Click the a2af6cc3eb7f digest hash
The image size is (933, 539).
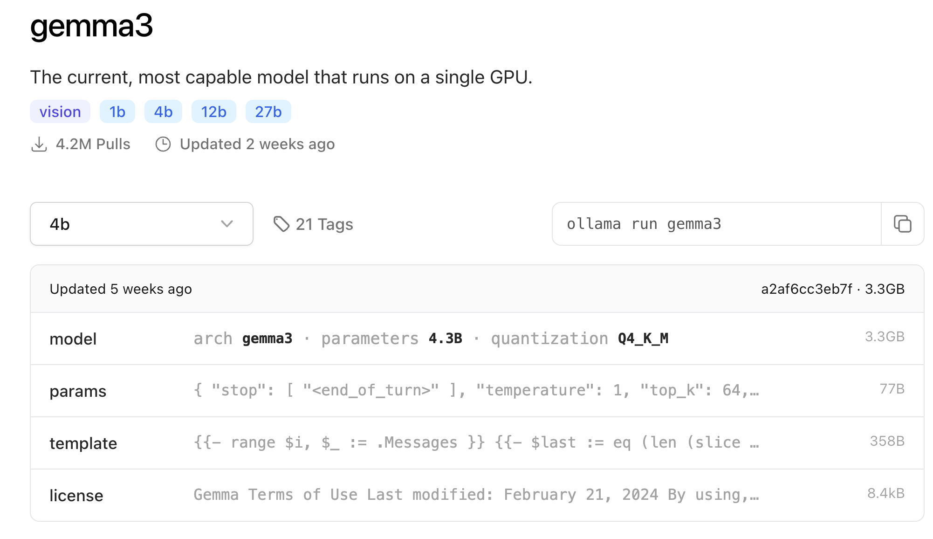point(806,289)
